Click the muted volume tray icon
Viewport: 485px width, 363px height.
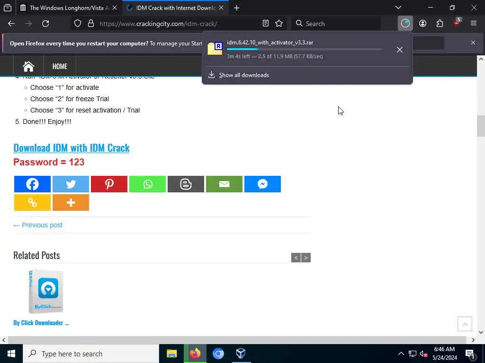[423, 354]
